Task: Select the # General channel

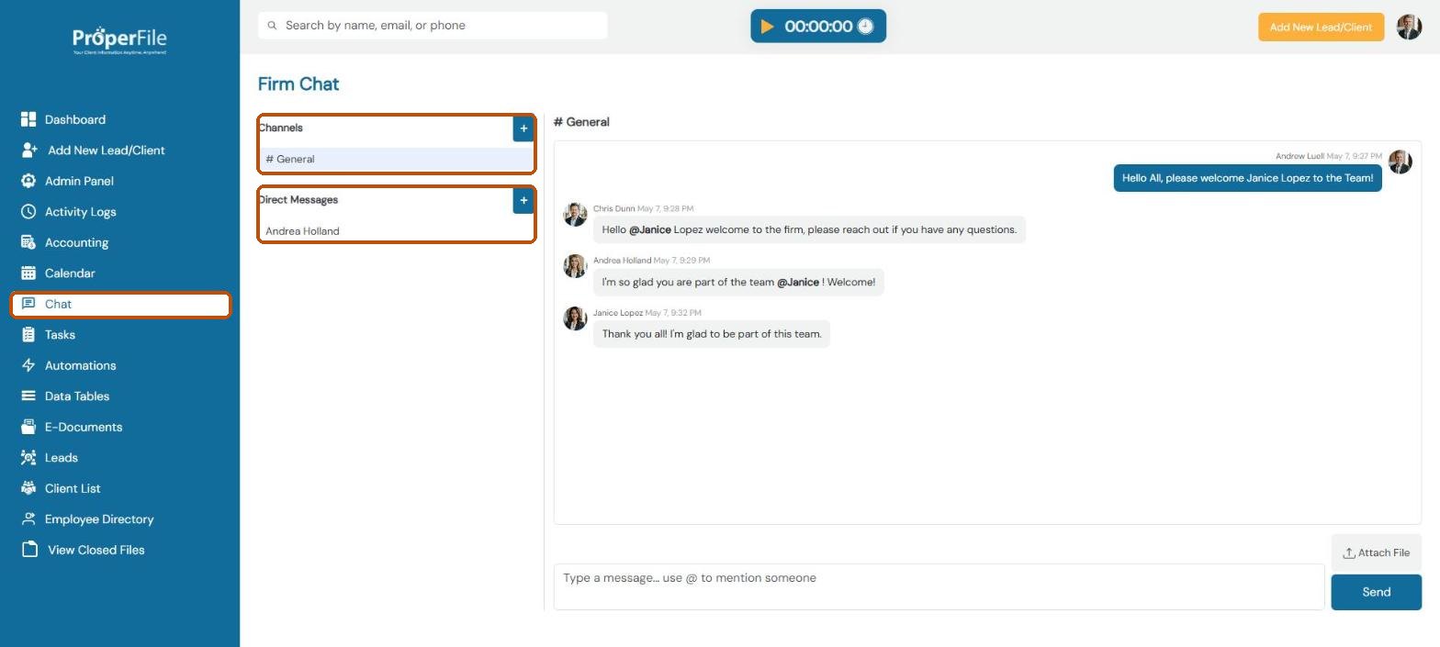Action: 397,159
